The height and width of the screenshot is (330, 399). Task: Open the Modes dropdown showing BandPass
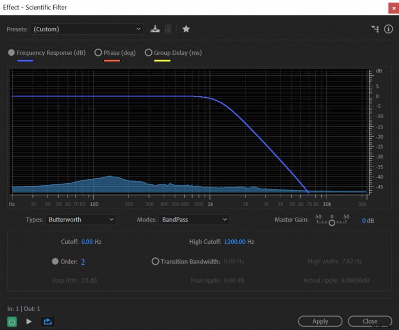pyautogui.click(x=194, y=219)
